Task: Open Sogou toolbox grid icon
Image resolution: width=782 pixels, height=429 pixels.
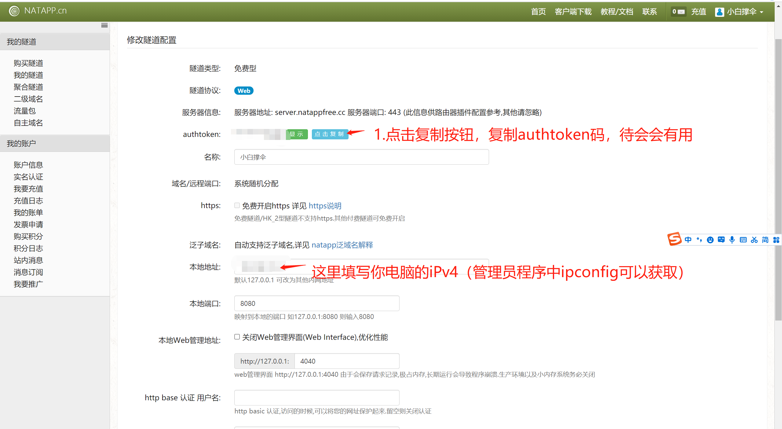Action: click(776, 240)
